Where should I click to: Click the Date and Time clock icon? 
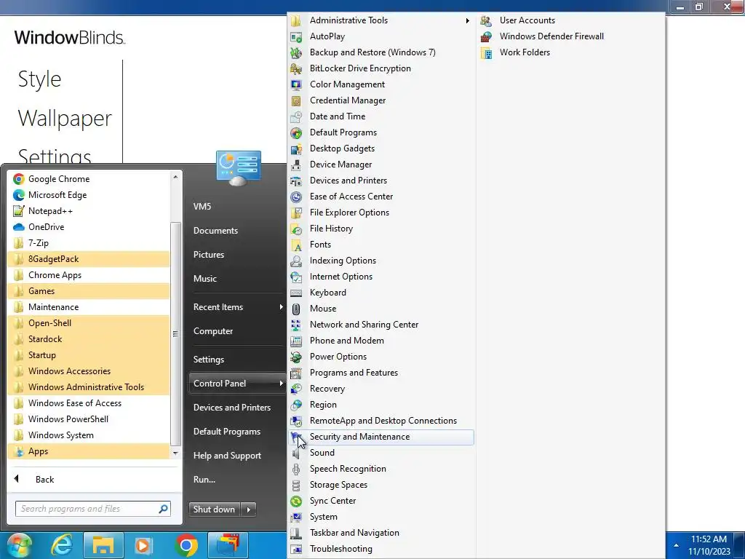pyautogui.click(x=296, y=117)
